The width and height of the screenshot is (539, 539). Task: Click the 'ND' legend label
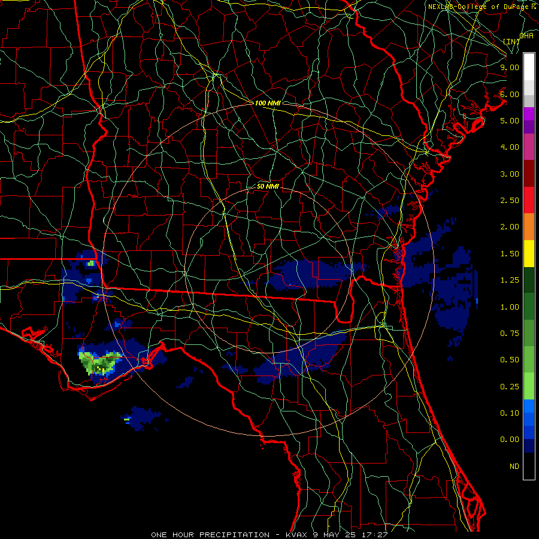tap(514, 467)
